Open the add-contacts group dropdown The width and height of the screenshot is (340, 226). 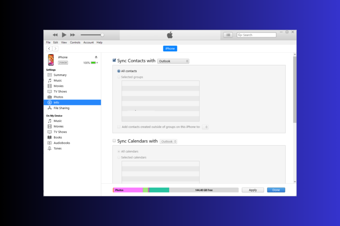[205, 127]
